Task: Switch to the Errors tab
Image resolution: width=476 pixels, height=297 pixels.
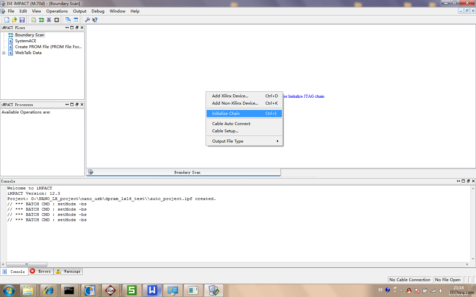Action: coord(41,271)
